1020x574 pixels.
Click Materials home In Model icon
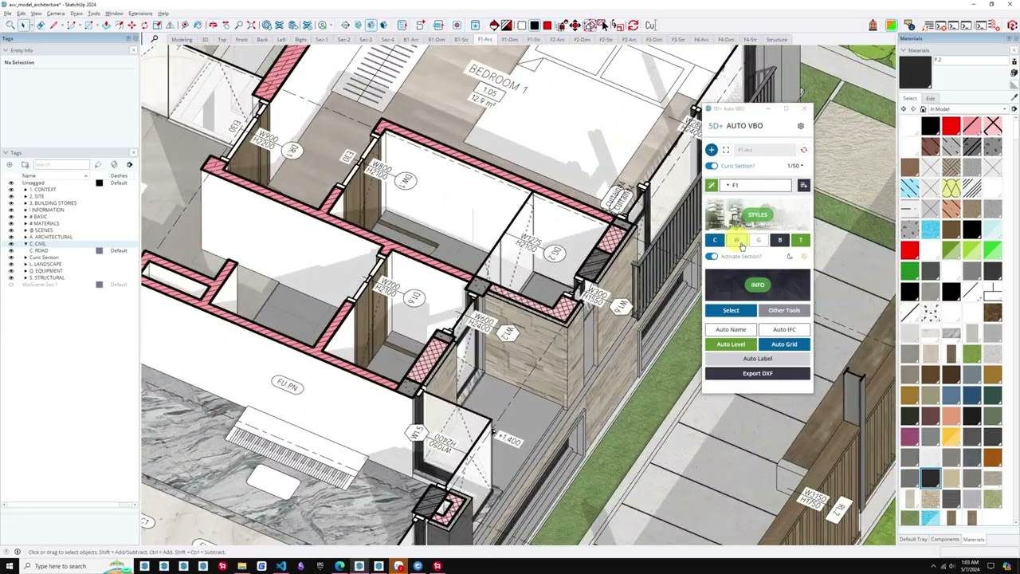click(x=923, y=109)
